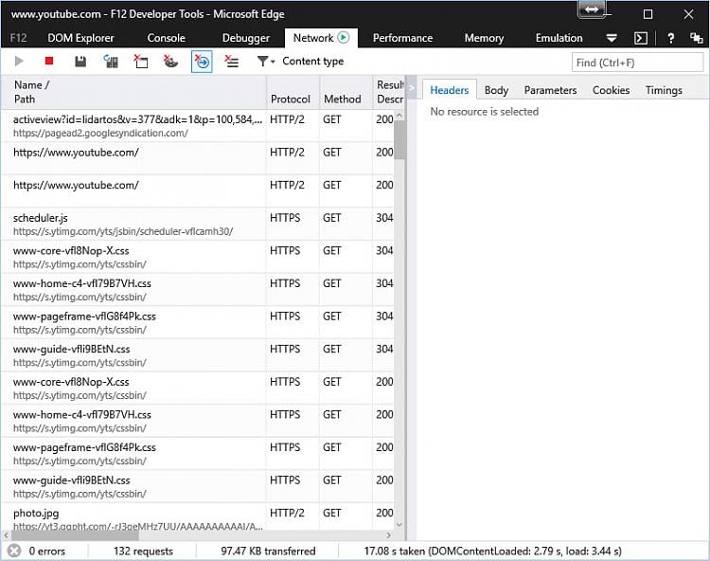Toggle clear entries on navigate button
This screenshot has width=710, height=561.
[202, 62]
